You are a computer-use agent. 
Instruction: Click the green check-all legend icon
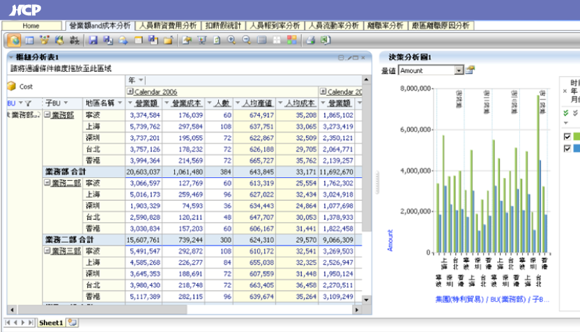tap(565, 112)
